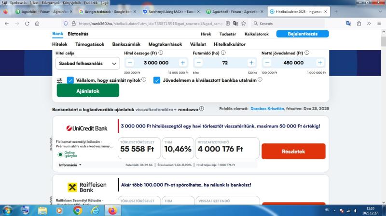The width and height of the screenshot is (386, 216).
Task: Click the Darabos Krisztián author link
Action: [x=267, y=109]
